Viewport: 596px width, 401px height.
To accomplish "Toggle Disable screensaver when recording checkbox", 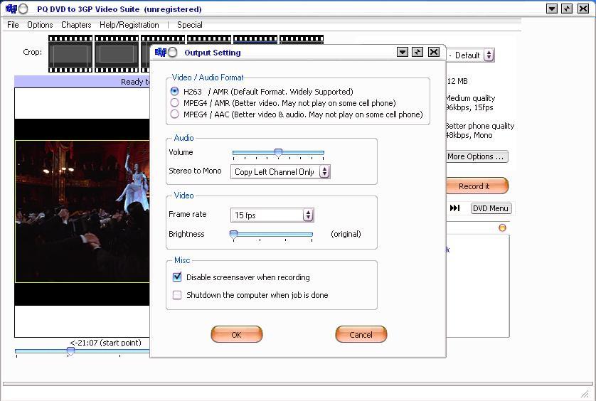I will coord(177,277).
